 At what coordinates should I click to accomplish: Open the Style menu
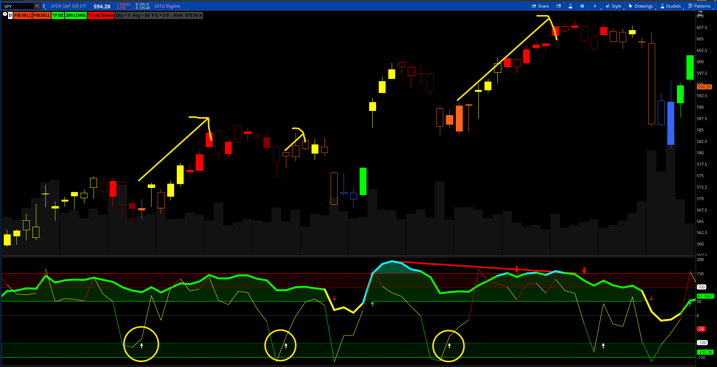pos(614,6)
